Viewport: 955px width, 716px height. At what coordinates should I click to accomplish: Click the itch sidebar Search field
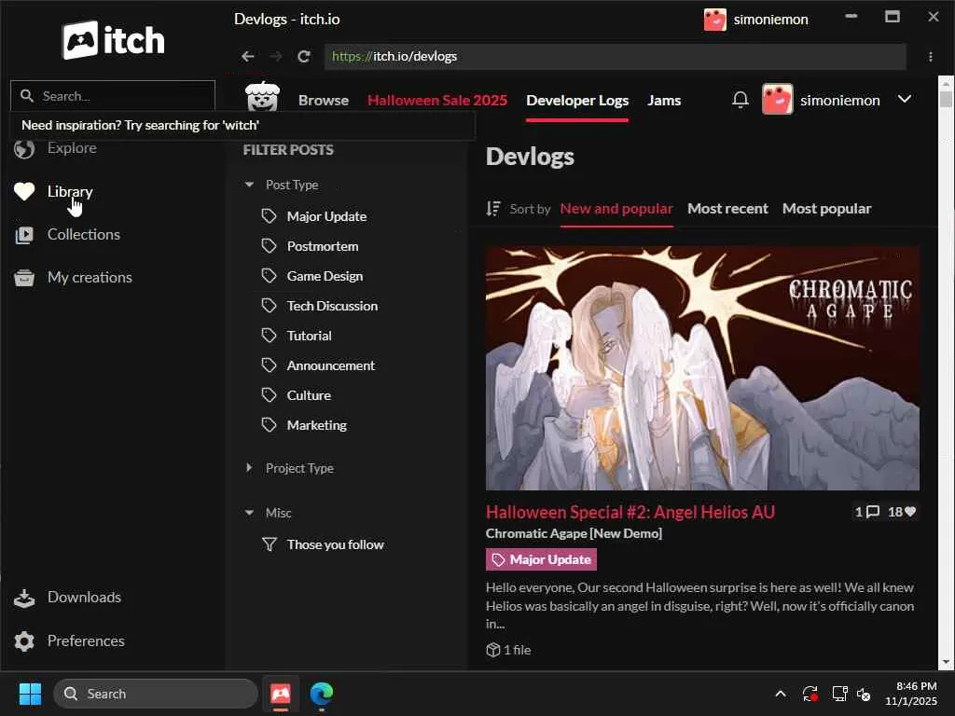click(113, 96)
